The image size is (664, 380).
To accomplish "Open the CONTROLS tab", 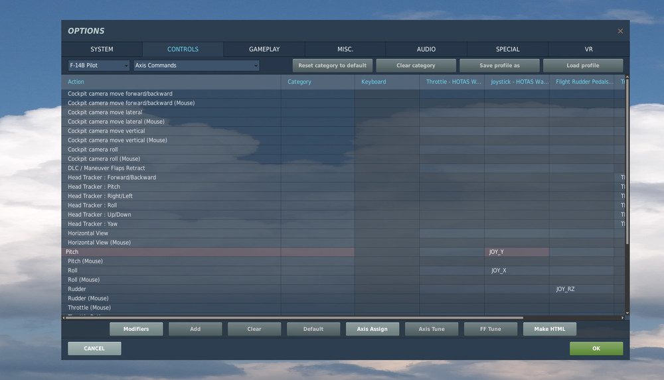I will tap(183, 49).
